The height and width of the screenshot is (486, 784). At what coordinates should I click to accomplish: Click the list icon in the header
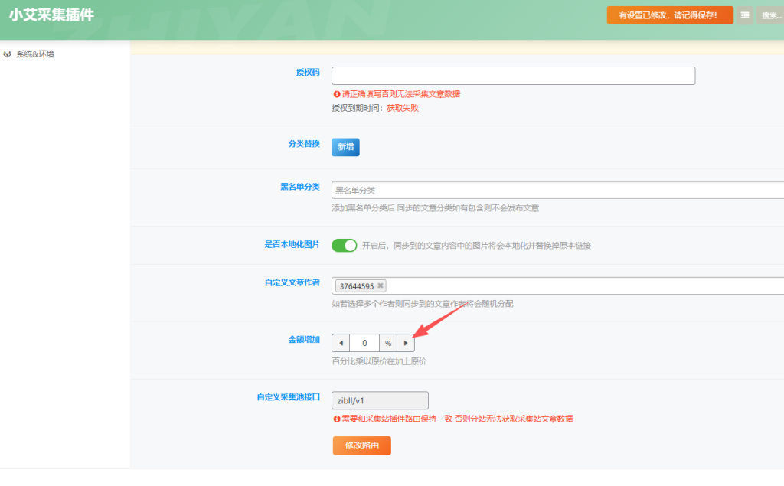(744, 15)
